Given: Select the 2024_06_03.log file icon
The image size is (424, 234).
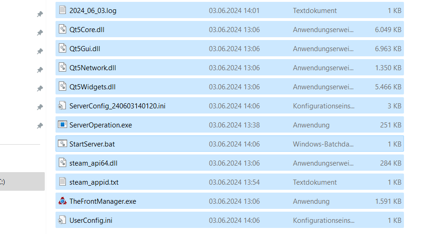Looking at the screenshot, I should point(63,10).
